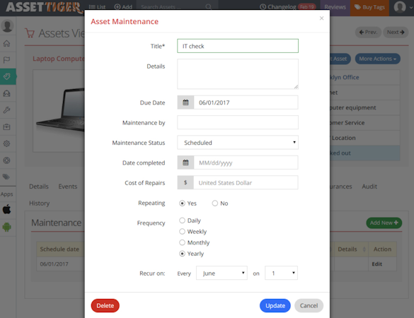The width and height of the screenshot is (414, 318).
Task: Open the settings gear sidebar icon
Action: [x=7, y=143]
